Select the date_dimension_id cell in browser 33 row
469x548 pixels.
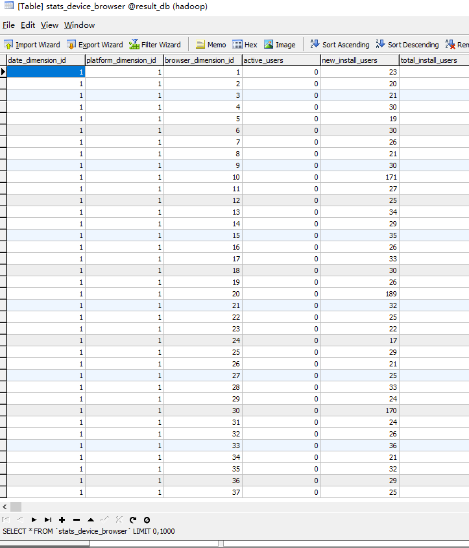pyautogui.click(x=46, y=446)
